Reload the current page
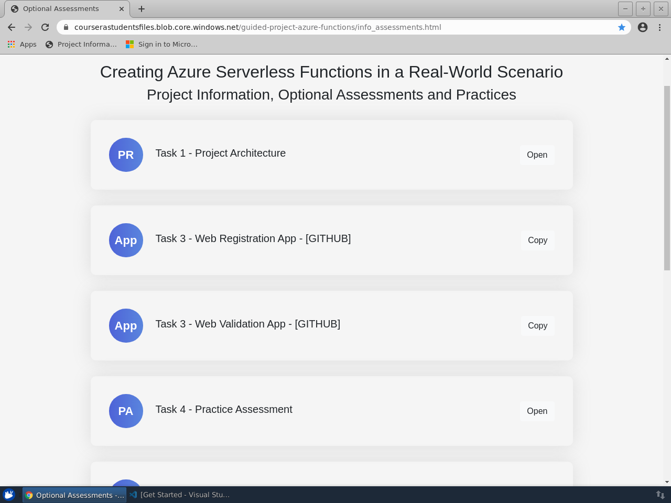 (x=45, y=27)
